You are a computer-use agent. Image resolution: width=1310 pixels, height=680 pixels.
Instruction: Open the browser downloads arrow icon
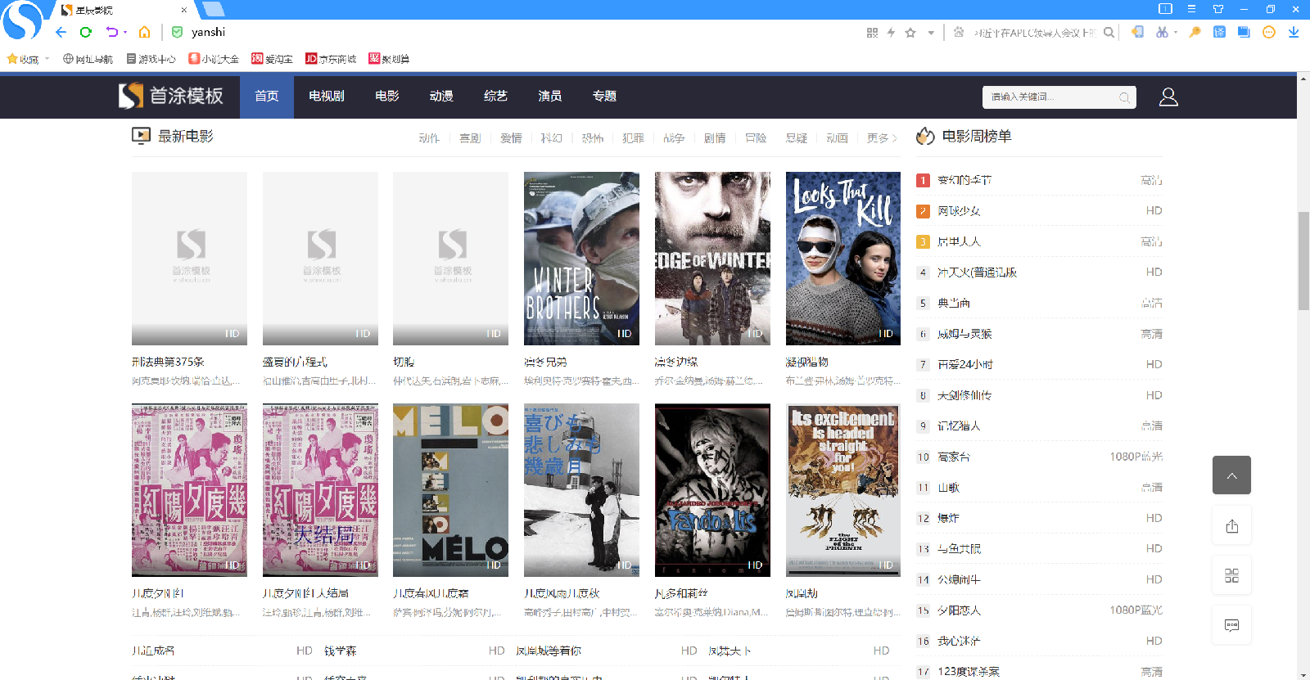[1294, 32]
